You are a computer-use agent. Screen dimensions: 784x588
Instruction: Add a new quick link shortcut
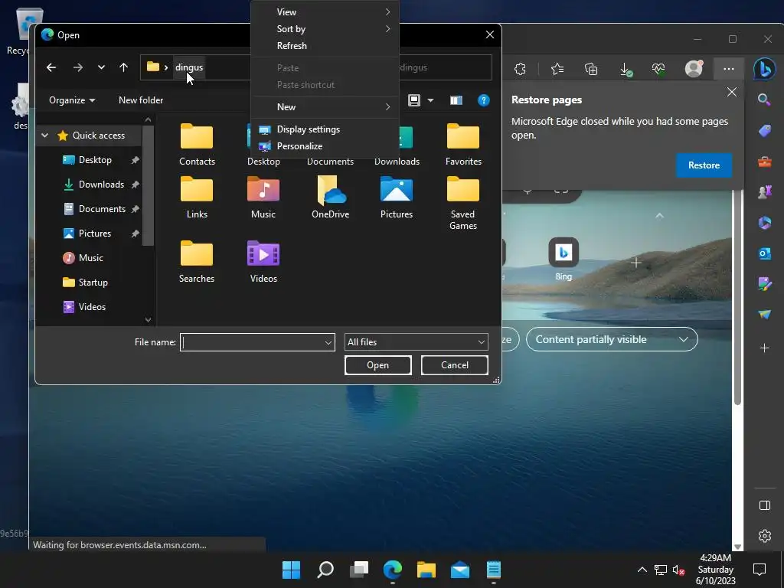635,263
